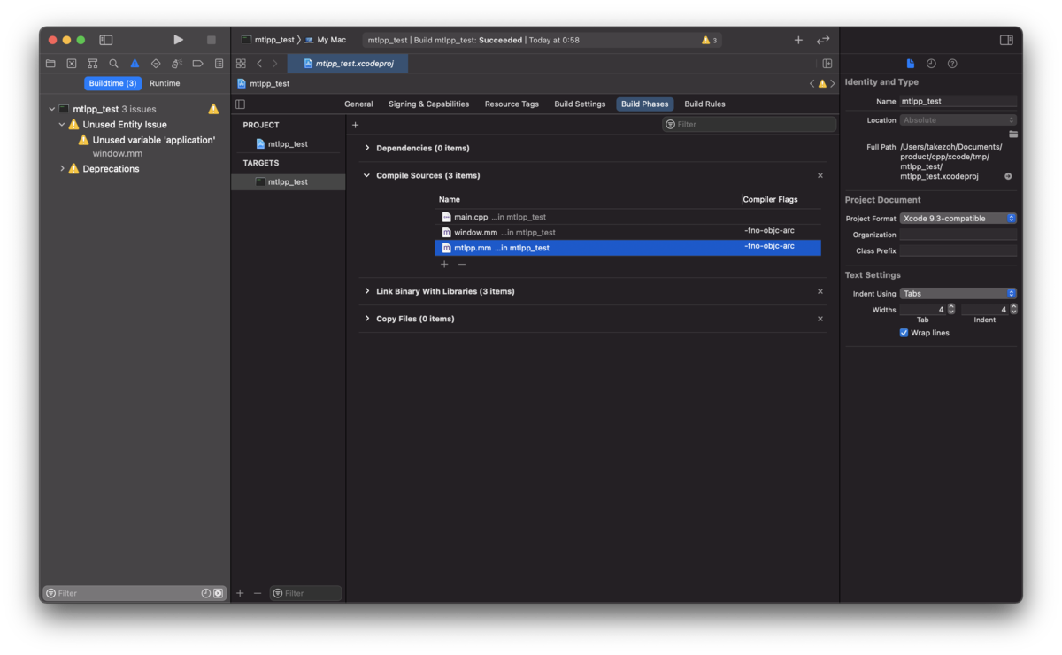Open the Symbol navigator
The width and height of the screenshot is (1062, 655).
click(92, 64)
